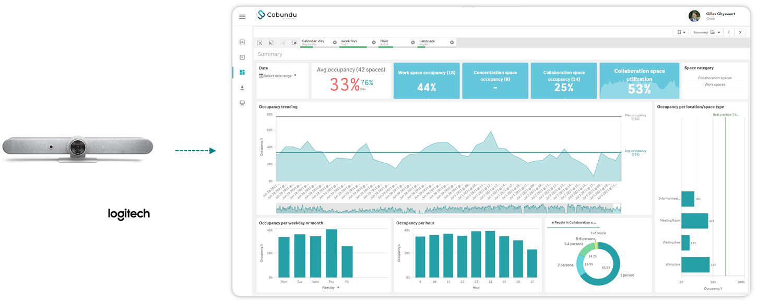Select the Thu bar in weekday chart

tap(331, 253)
